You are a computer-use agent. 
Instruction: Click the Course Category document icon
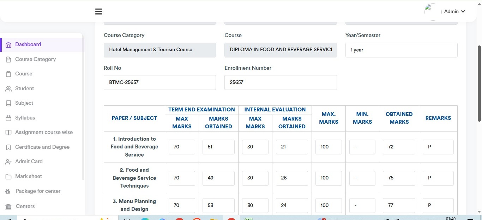click(8, 60)
